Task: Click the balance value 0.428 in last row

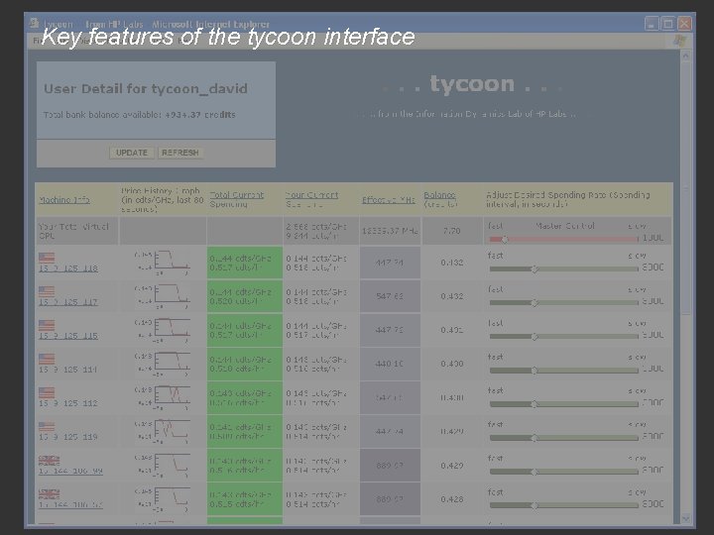Action: pos(452,499)
